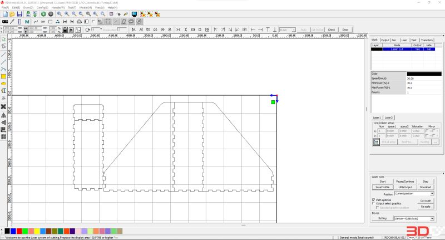Viewport: 445px width, 240px height.
Task: Click the gray Redo circle icon
Action: [51, 14]
